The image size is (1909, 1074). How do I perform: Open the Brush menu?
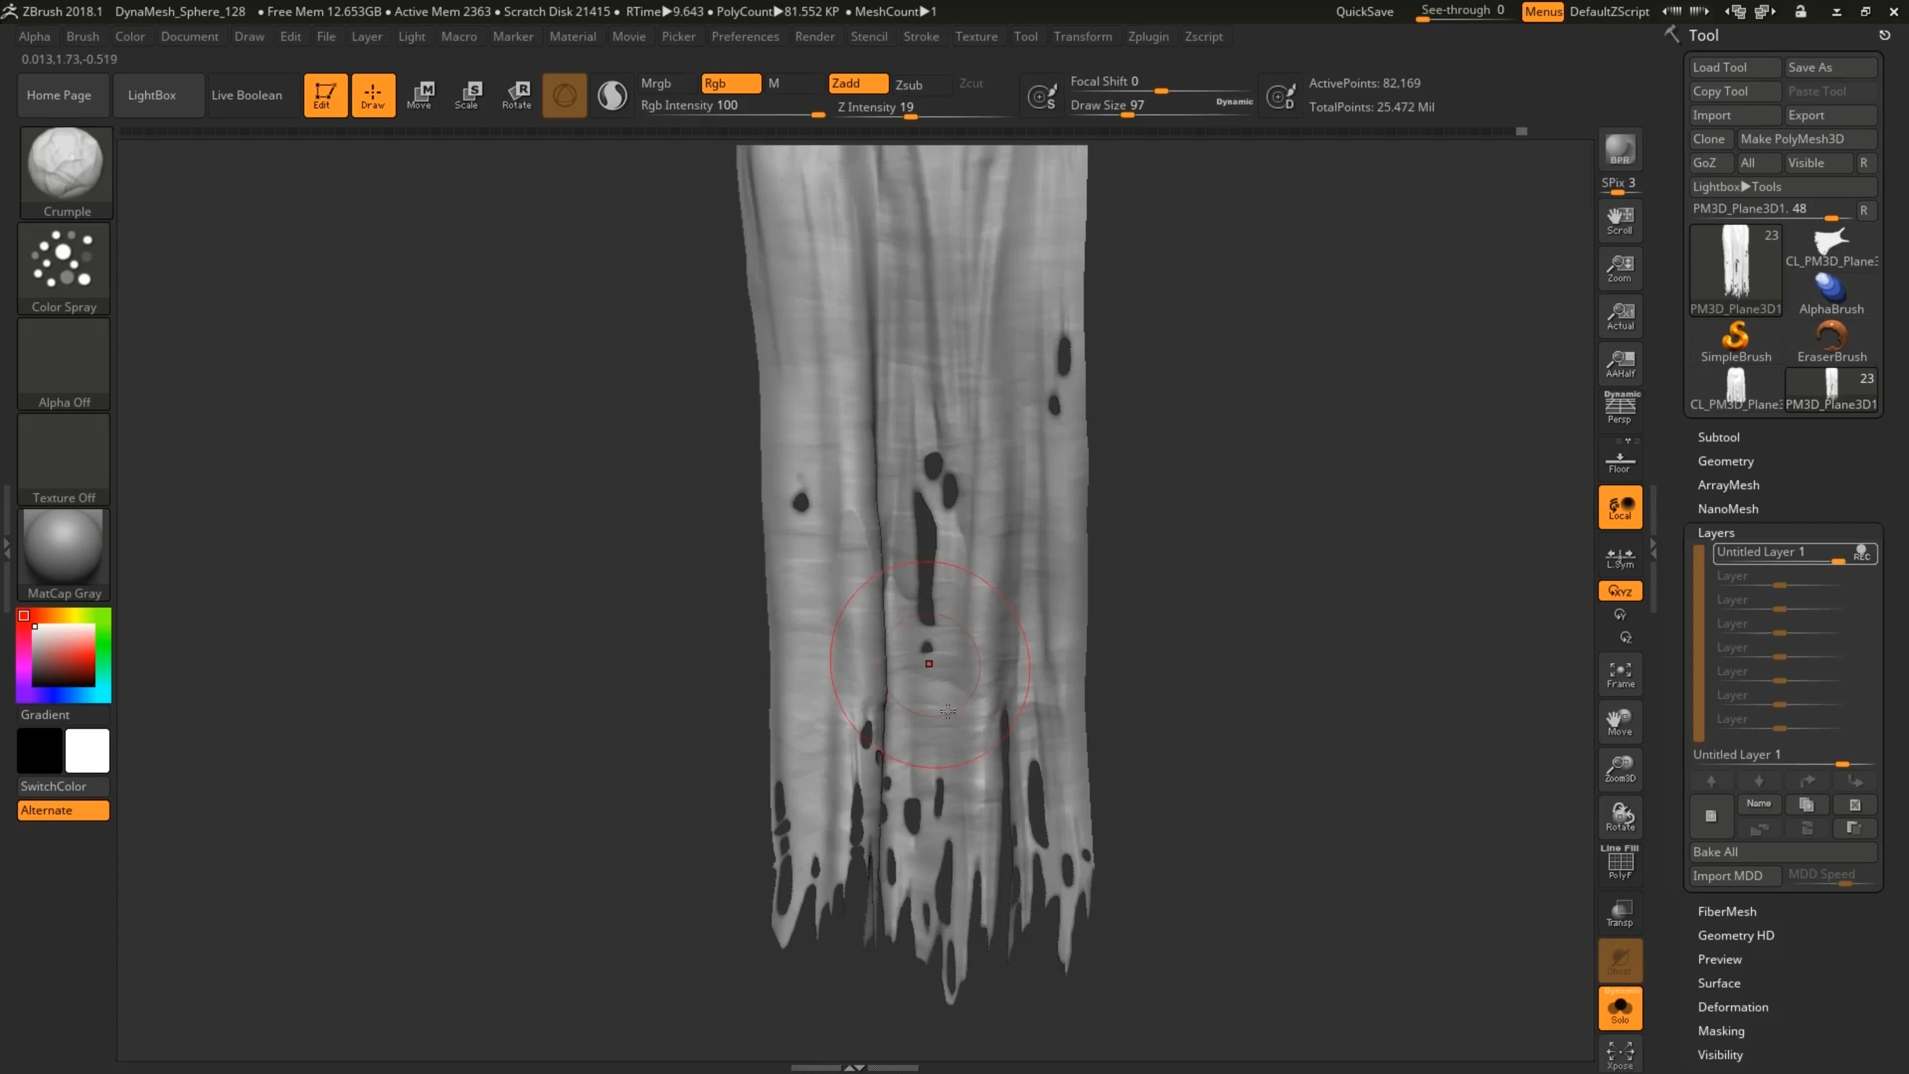(x=82, y=36)
